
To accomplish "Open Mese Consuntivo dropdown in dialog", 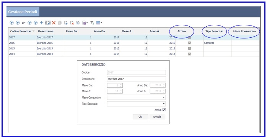I will [164, 97].
